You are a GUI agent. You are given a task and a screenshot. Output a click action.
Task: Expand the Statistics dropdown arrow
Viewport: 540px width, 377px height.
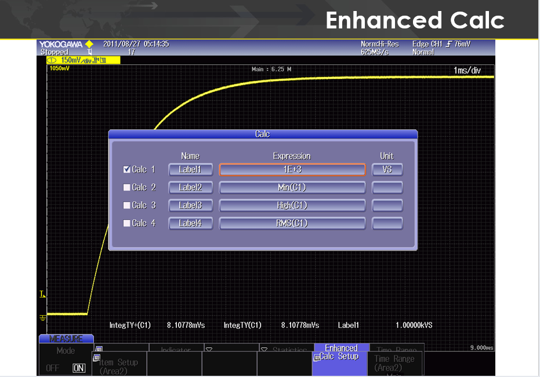tap(264, 350)
